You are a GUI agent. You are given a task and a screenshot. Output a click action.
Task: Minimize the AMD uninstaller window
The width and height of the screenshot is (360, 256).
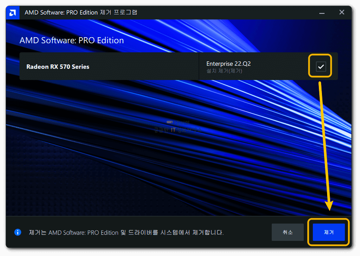pos(321,13)
